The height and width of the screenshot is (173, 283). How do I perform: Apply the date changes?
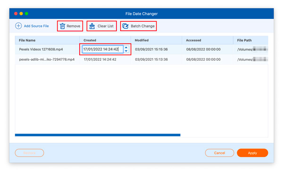(252, 153)
